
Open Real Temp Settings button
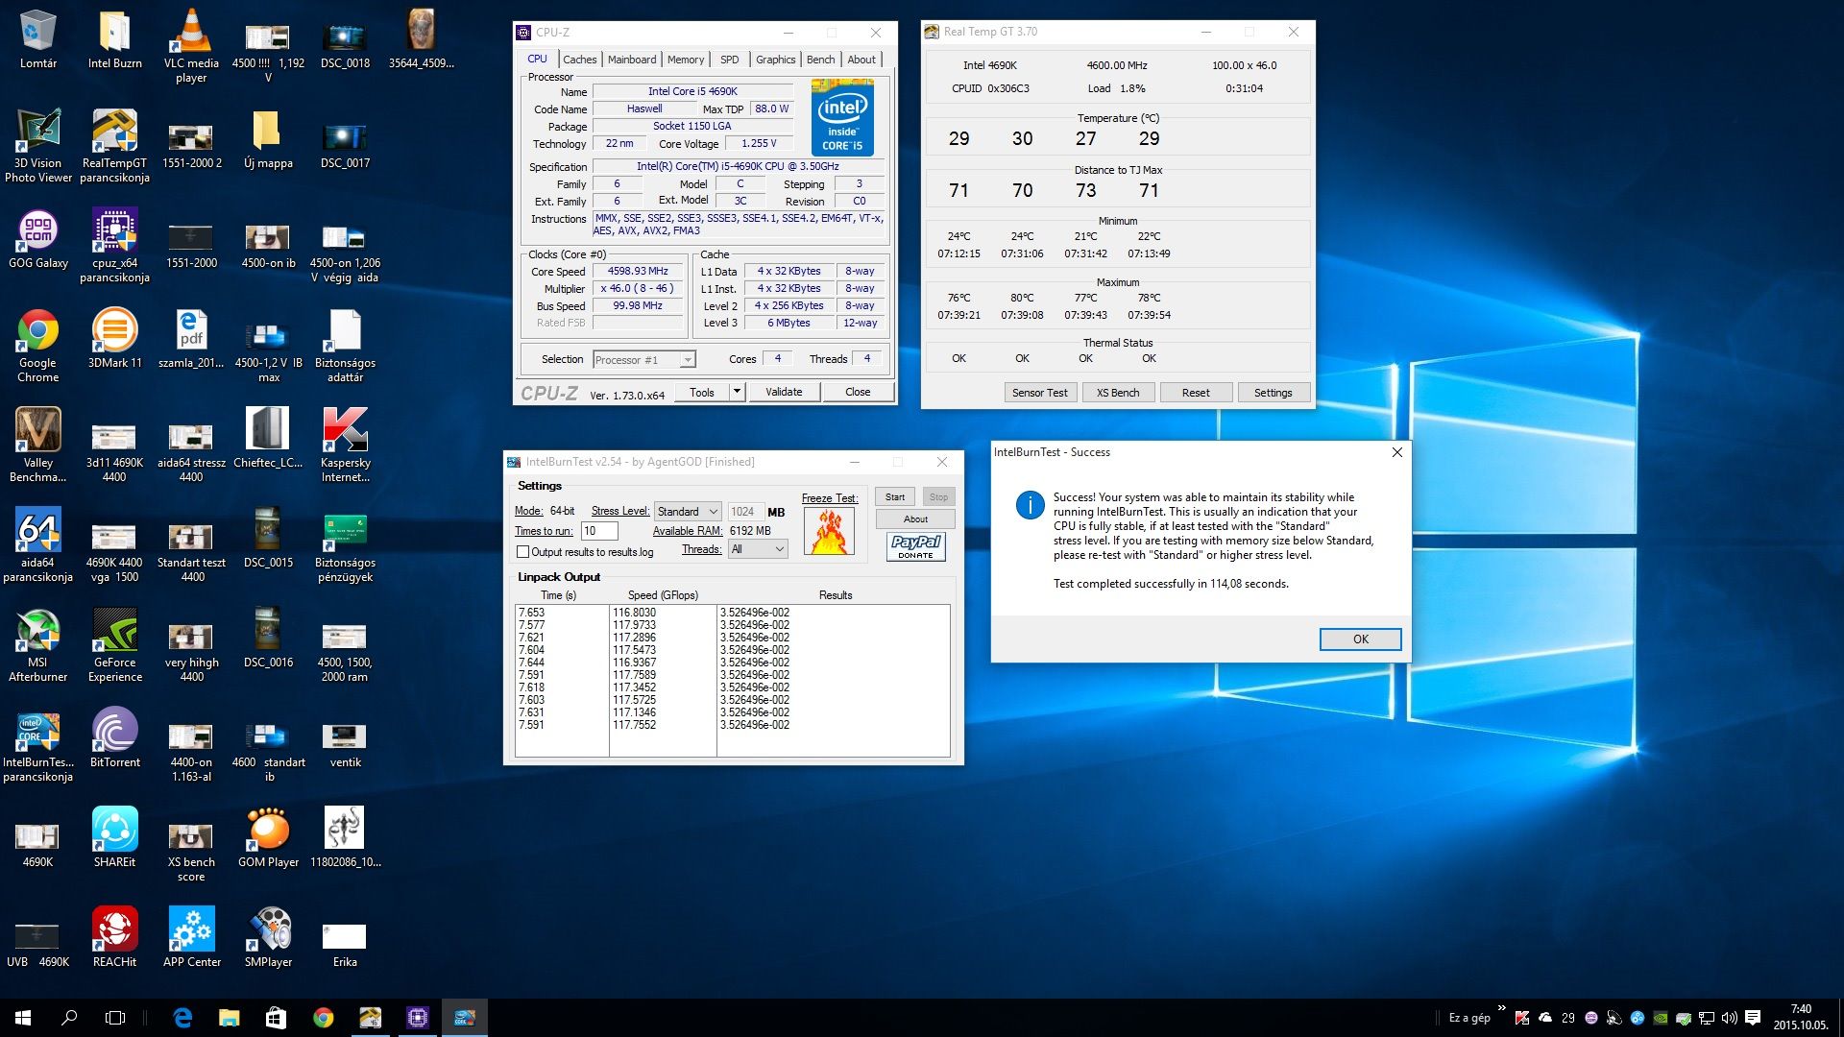(1274, 393)
